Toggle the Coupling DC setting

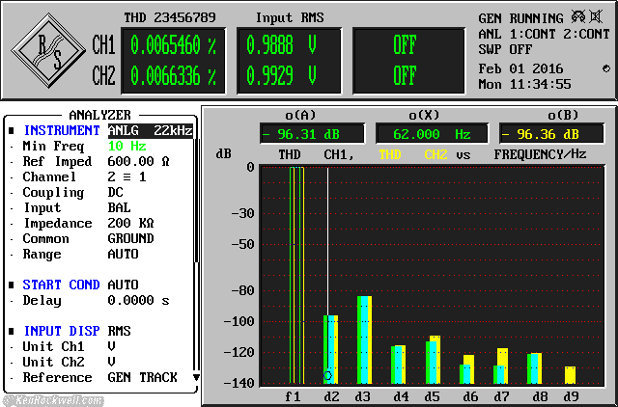(x=115, y=192)
